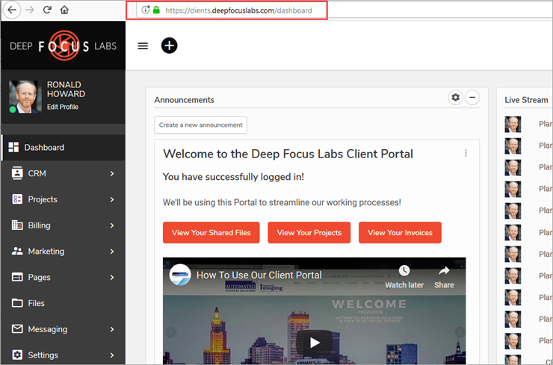553x365 pixels.
Task: Collapse the Announcements panel with minus icon
Action: (472, 98)
